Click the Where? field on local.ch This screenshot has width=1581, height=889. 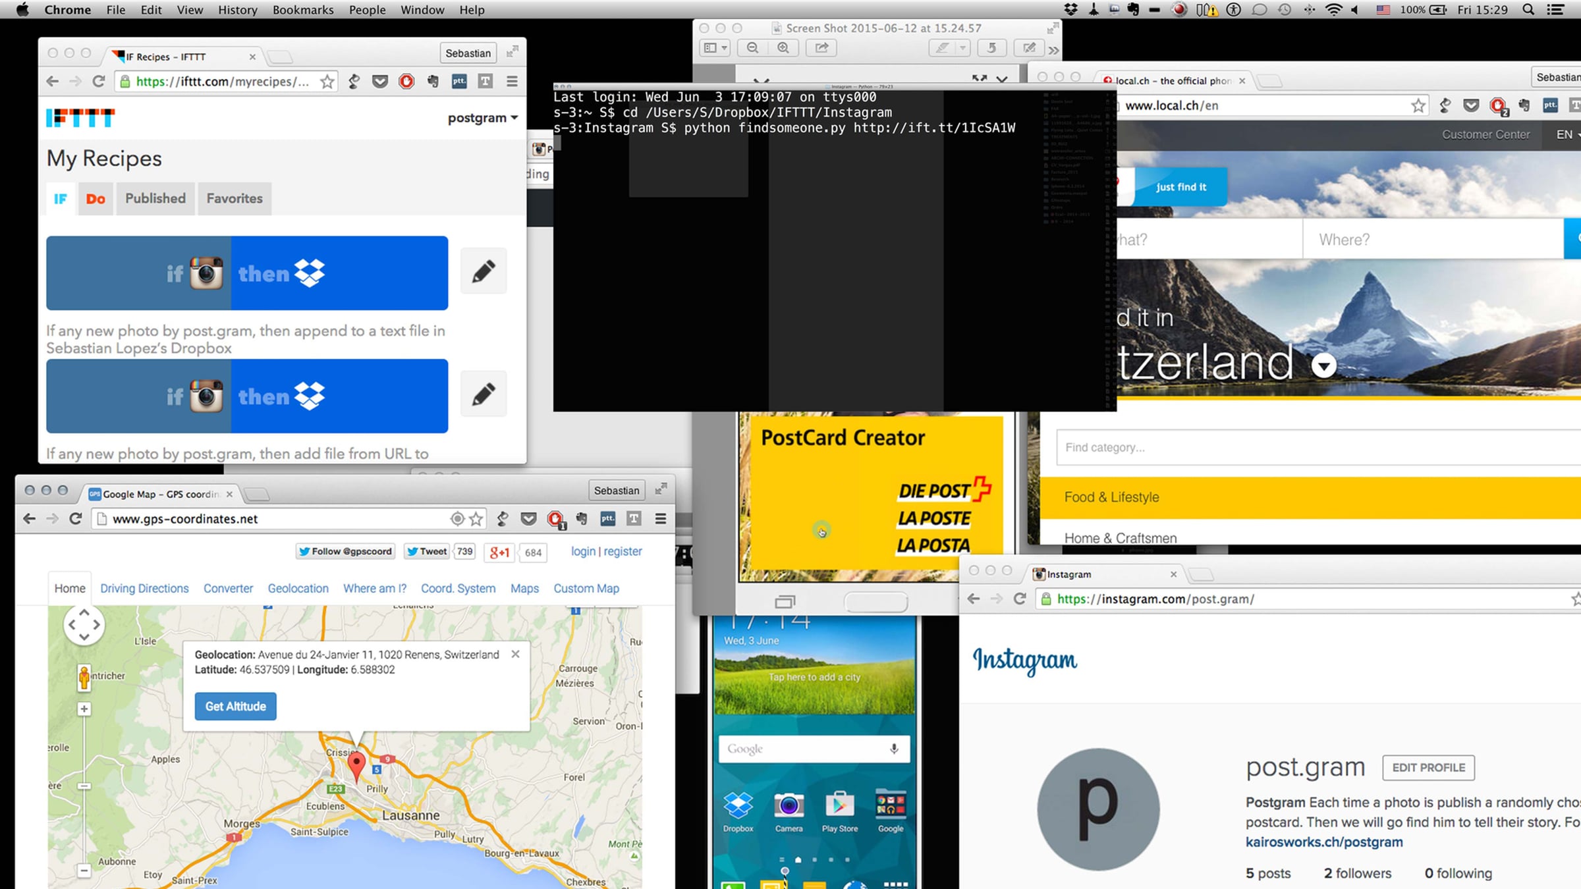pos(1433,240)
